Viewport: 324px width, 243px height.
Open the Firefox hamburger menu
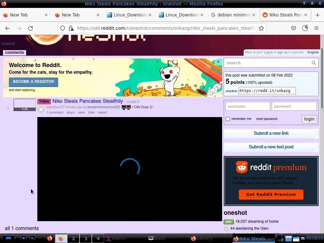click(316, 28)
